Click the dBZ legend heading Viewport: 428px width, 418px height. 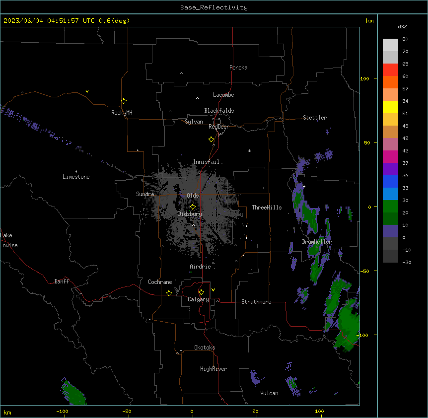[x=402, y=26]
